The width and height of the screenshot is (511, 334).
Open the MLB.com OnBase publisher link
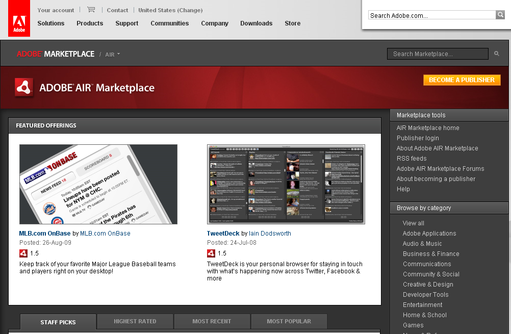[x=105, y=234]
